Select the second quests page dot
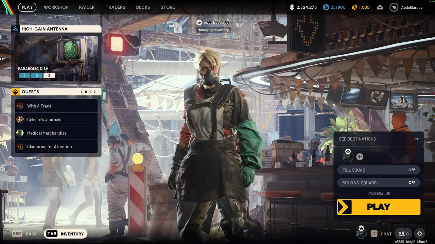 coord(90,92)
